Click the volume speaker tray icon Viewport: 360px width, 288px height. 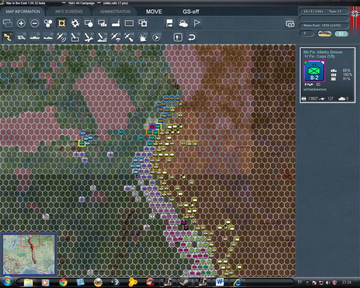tap(328, 282)
